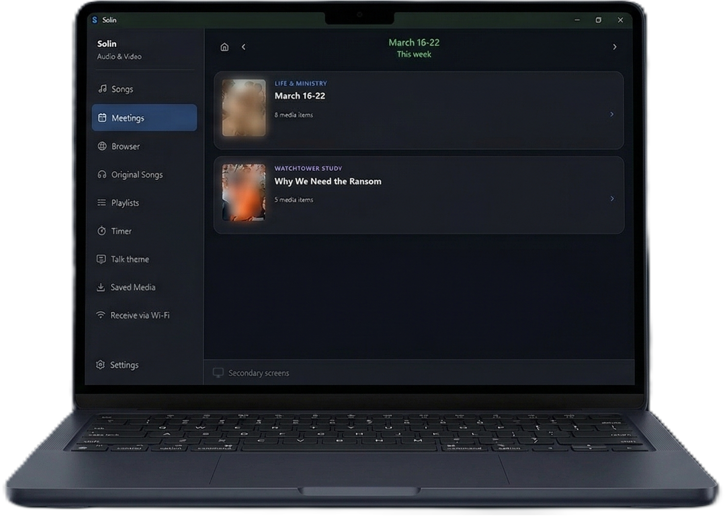
Task: Expand the Life & Ministry card chevron
Action: [x=612, y=114]
